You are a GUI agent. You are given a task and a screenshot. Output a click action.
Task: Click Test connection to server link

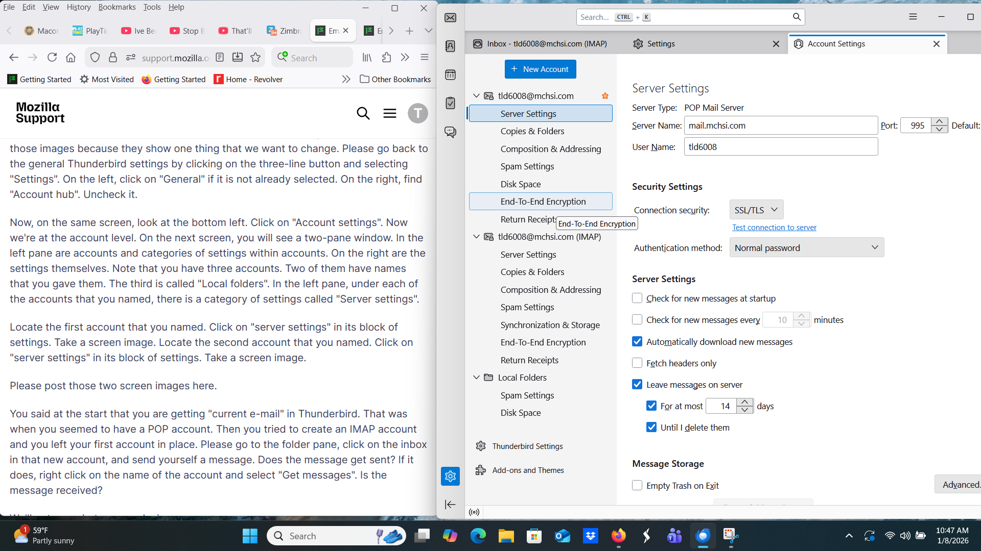(x=774, y=228)
